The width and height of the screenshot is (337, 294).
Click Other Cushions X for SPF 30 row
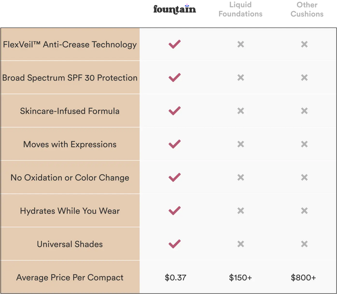[x=304, y=78]
